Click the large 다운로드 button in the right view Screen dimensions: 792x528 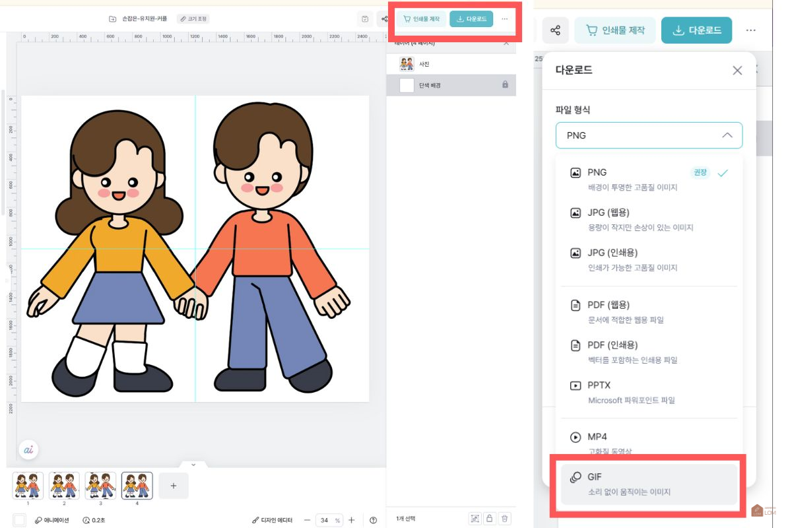point(696,30)
